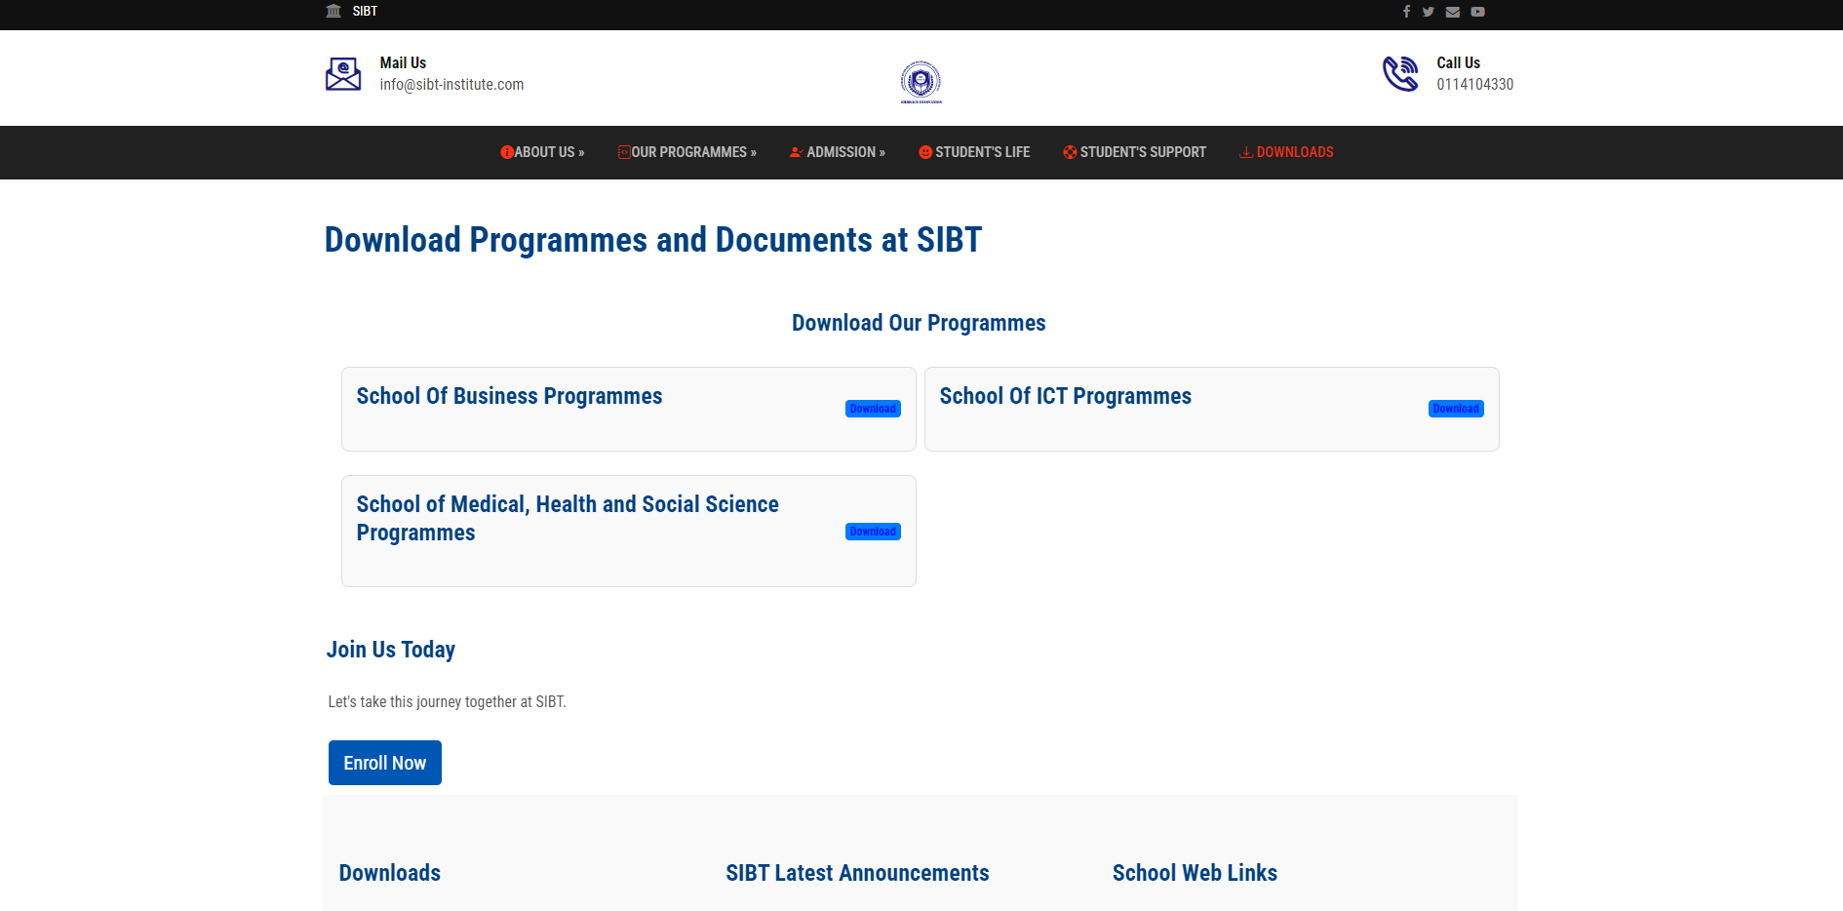The width and height of the screenshot is (1843, 911).
Task: Expand the Admission dropdown menu
Action: tap(838, 152)
